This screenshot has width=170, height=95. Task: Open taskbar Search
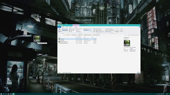(x=3, y=94)
